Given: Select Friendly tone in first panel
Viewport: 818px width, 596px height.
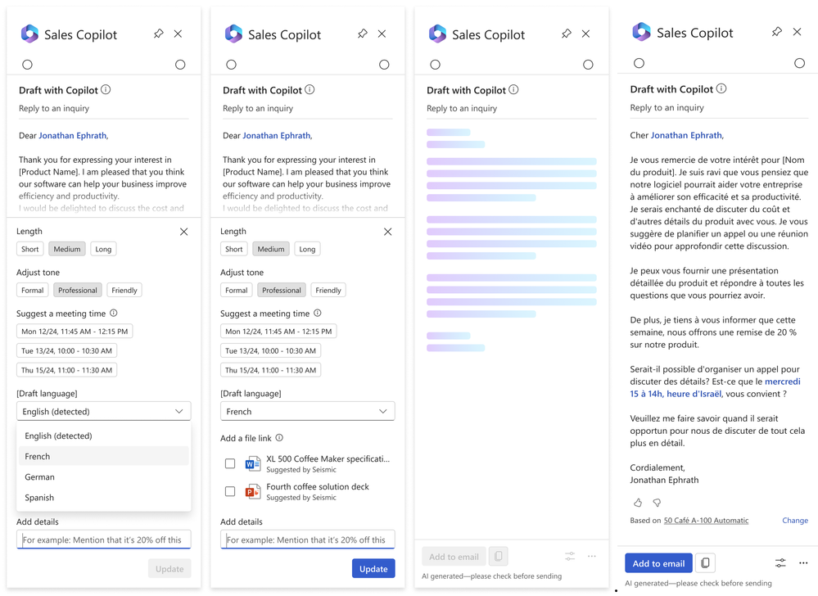Looking at the screenshot, I should (124, 291).
